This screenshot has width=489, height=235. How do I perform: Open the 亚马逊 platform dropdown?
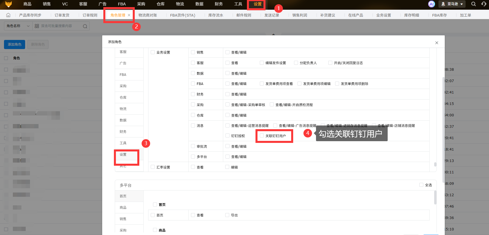452,4
